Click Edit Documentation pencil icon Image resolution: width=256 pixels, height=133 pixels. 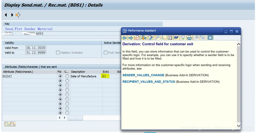click(150, 38)
